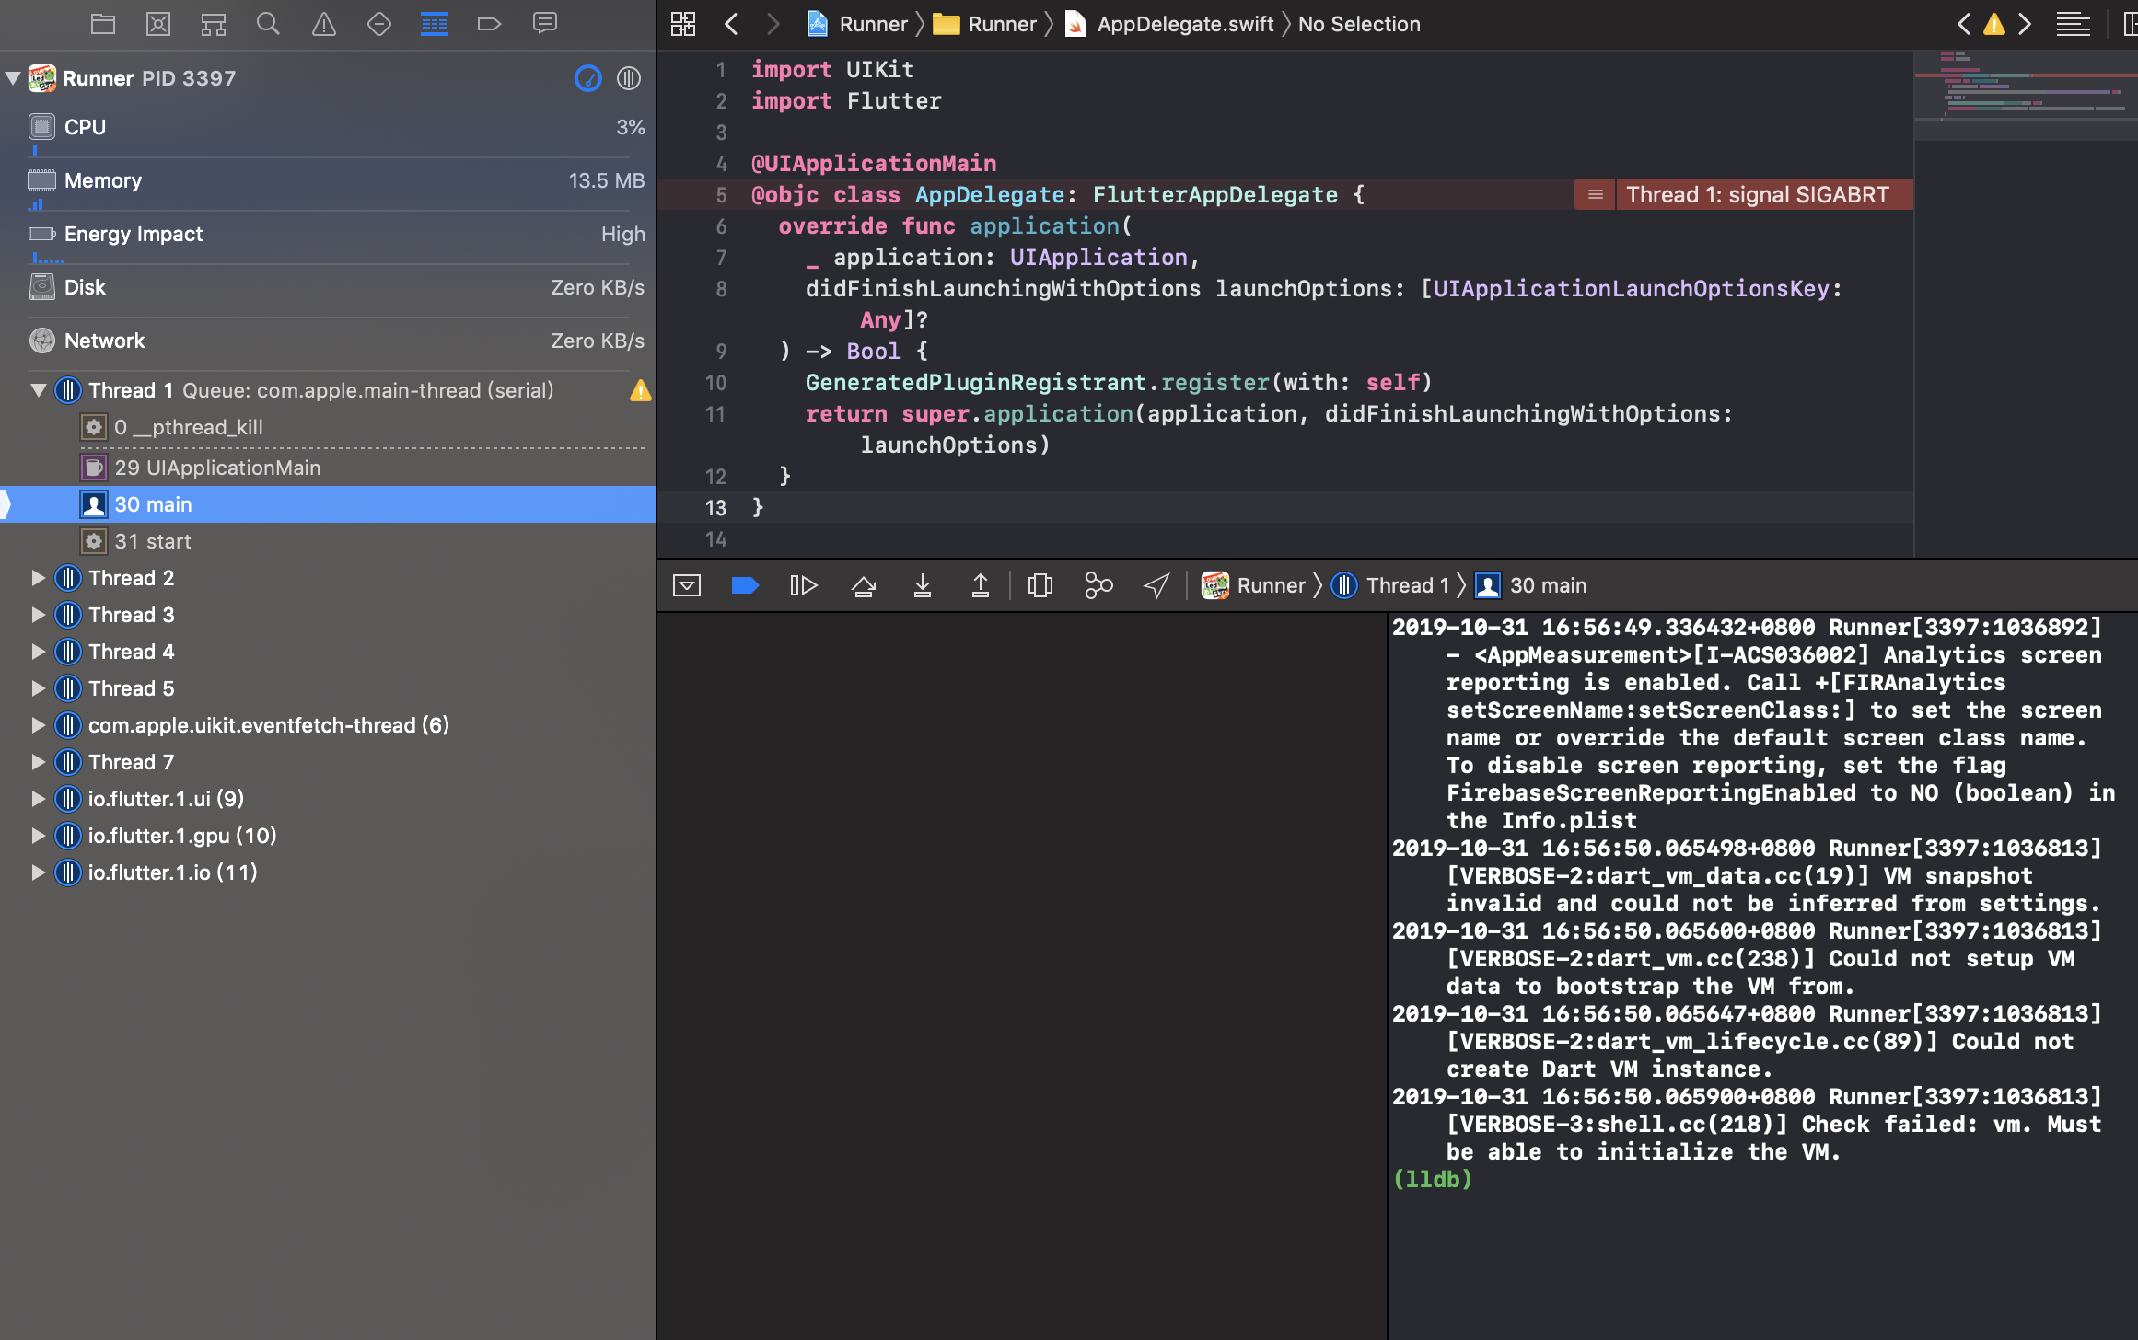The image size is (2138, 1340).
Task: Open the related items grid menu
Action: point(683,24)
